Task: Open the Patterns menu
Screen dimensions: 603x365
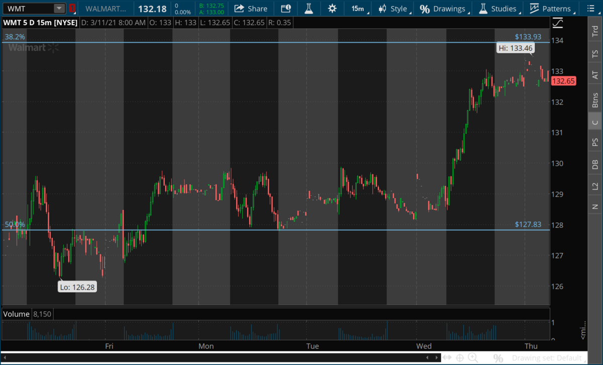Action: coord(551,9)
